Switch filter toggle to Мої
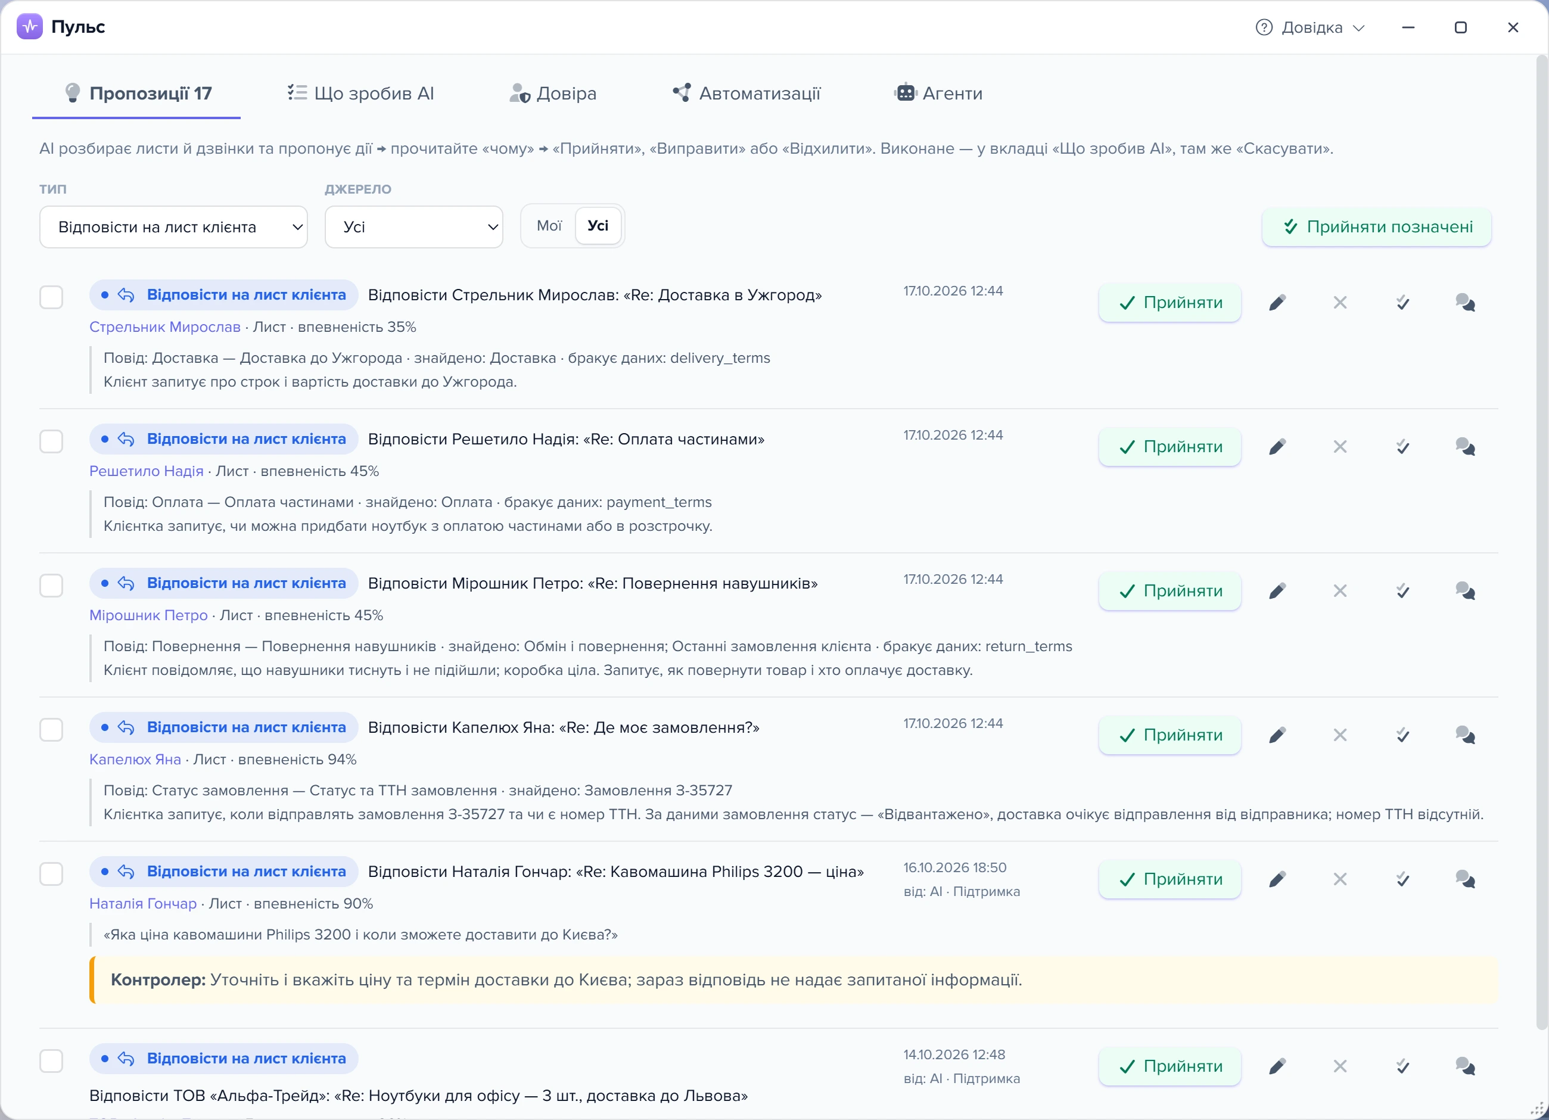The height and width of the screenshot is (1120, 1549). (549, 225)
